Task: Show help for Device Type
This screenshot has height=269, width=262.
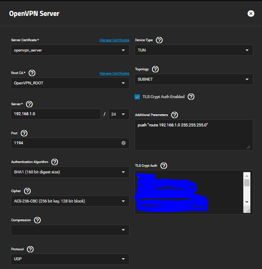Action: tap(159, 40)
